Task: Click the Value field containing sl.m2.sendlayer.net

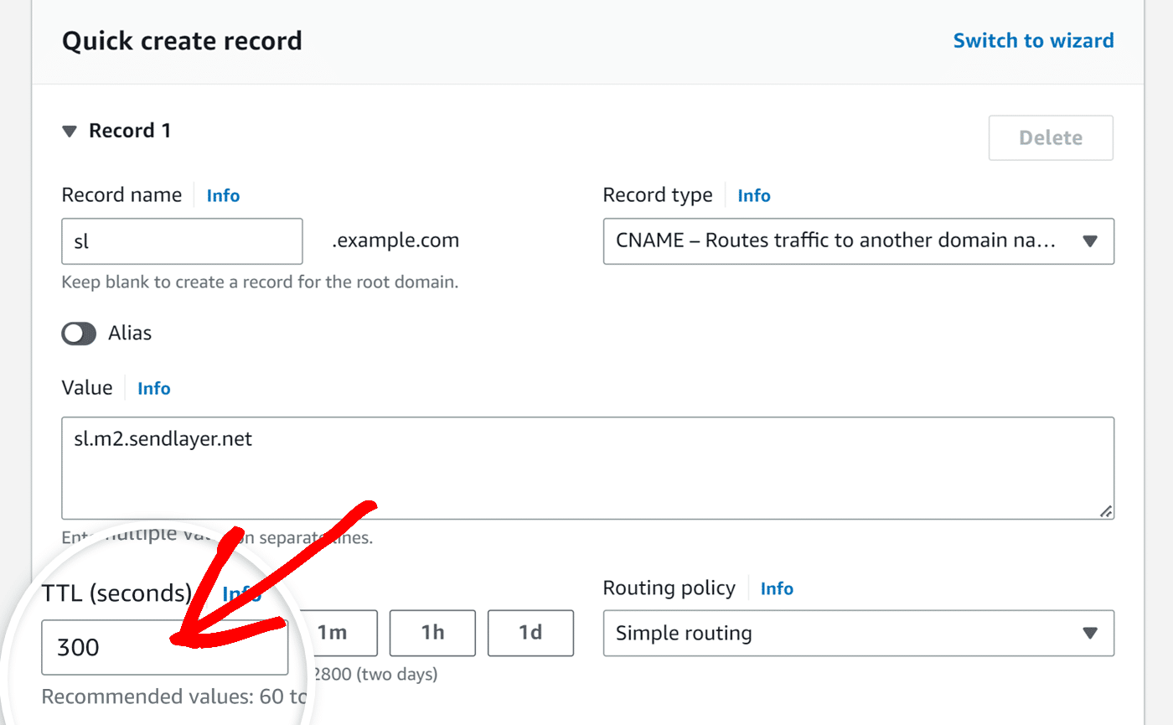Action: [x=586, y=468]
